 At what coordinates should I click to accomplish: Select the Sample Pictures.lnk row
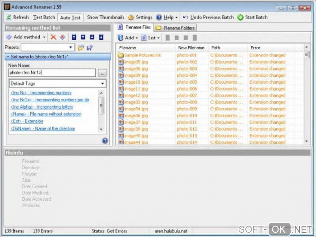tap(210, 55)
